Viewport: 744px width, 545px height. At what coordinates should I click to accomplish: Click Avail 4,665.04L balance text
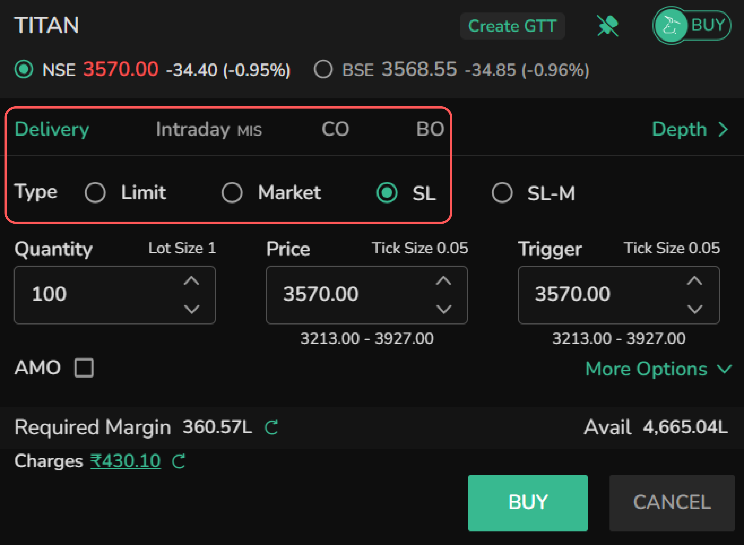656,427
